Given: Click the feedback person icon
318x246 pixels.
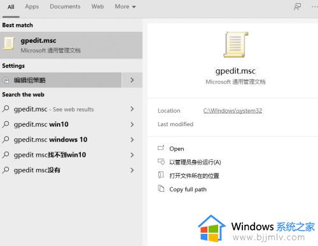Looking at the screenshot, I should (297, 7).
